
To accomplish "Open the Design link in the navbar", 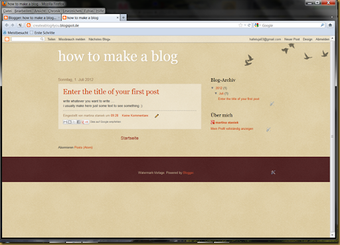I will pyautogui.click(x=307, y=39).
